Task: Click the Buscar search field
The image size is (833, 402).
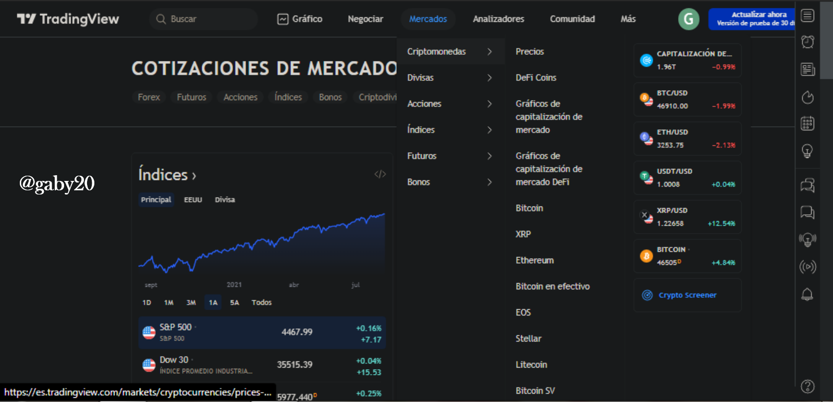Action: [203, 19]
